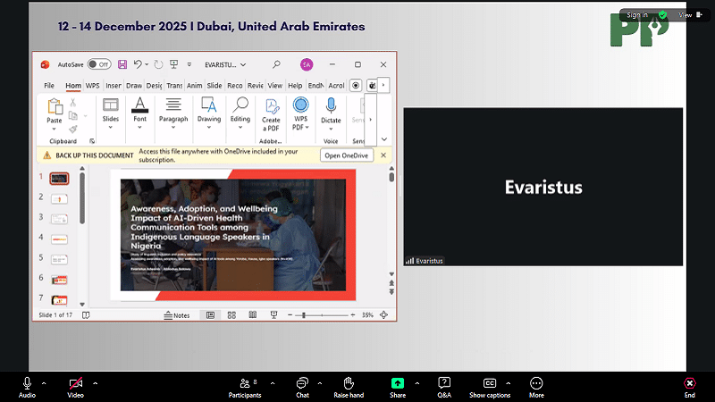
Task: Toggle the AutoSave switch
Action: coord(98,64)
